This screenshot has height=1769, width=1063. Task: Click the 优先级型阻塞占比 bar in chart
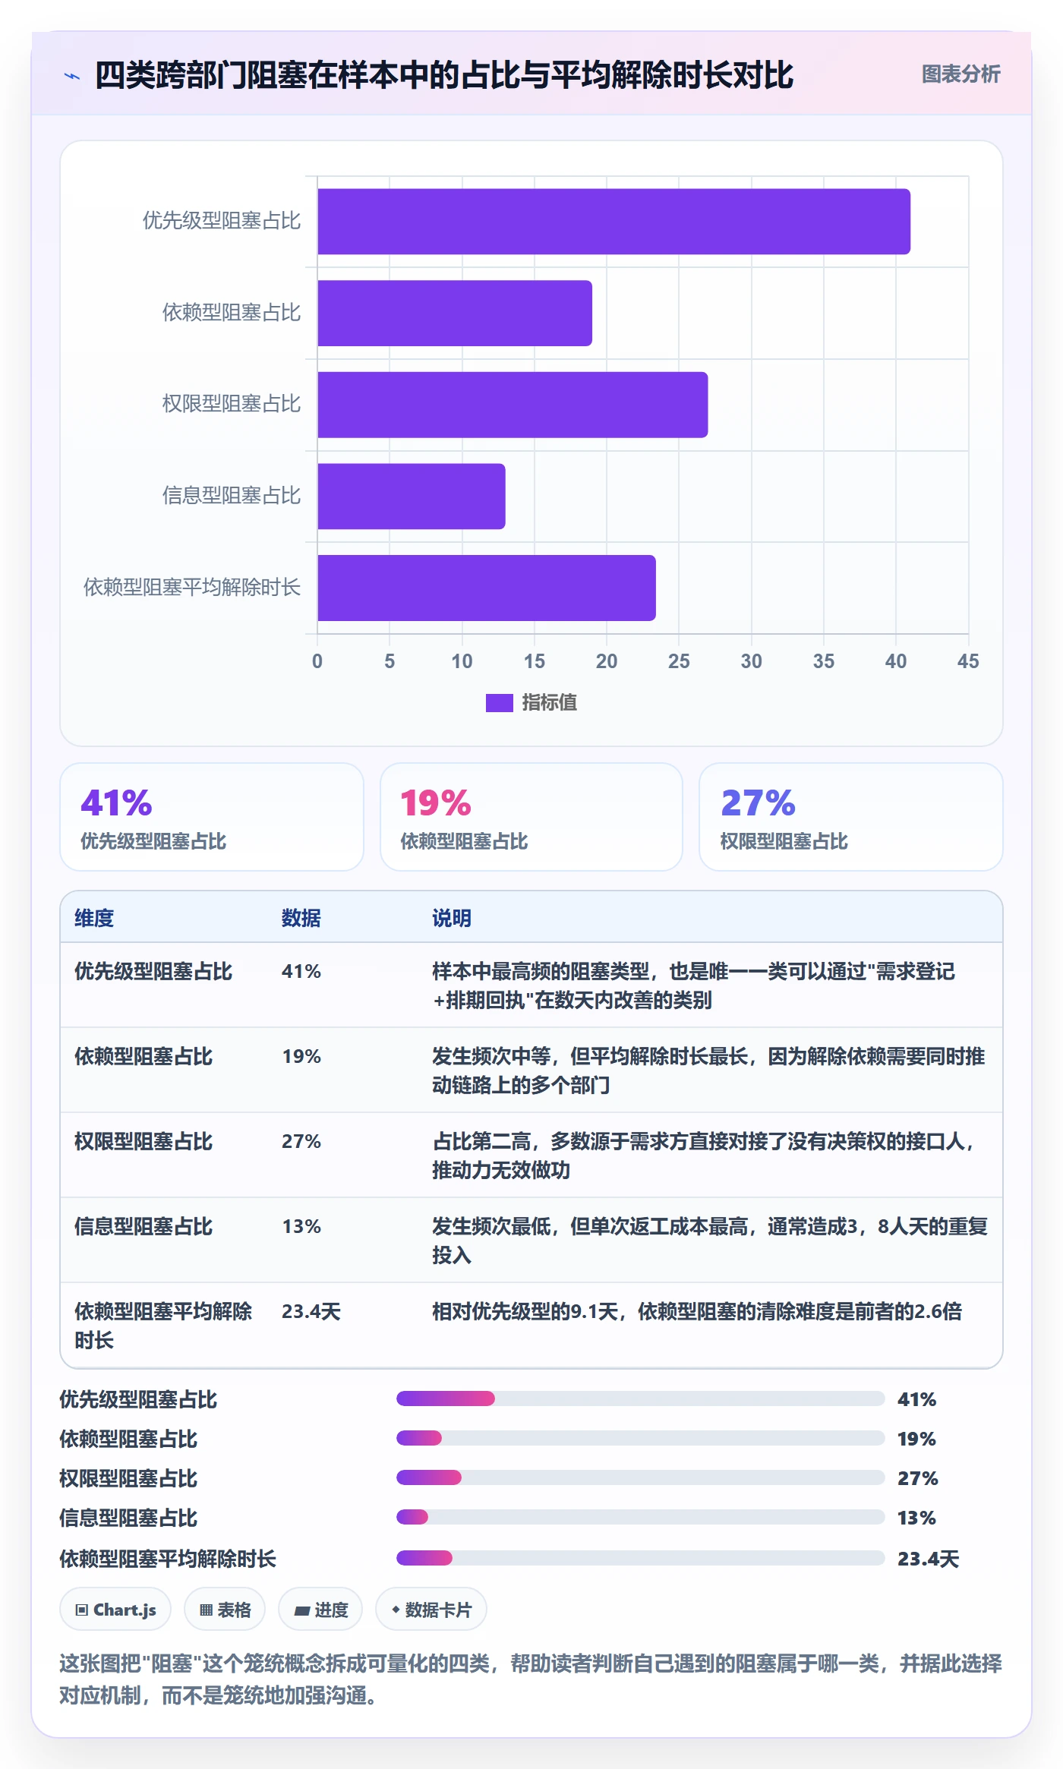[x=614, y=221]
